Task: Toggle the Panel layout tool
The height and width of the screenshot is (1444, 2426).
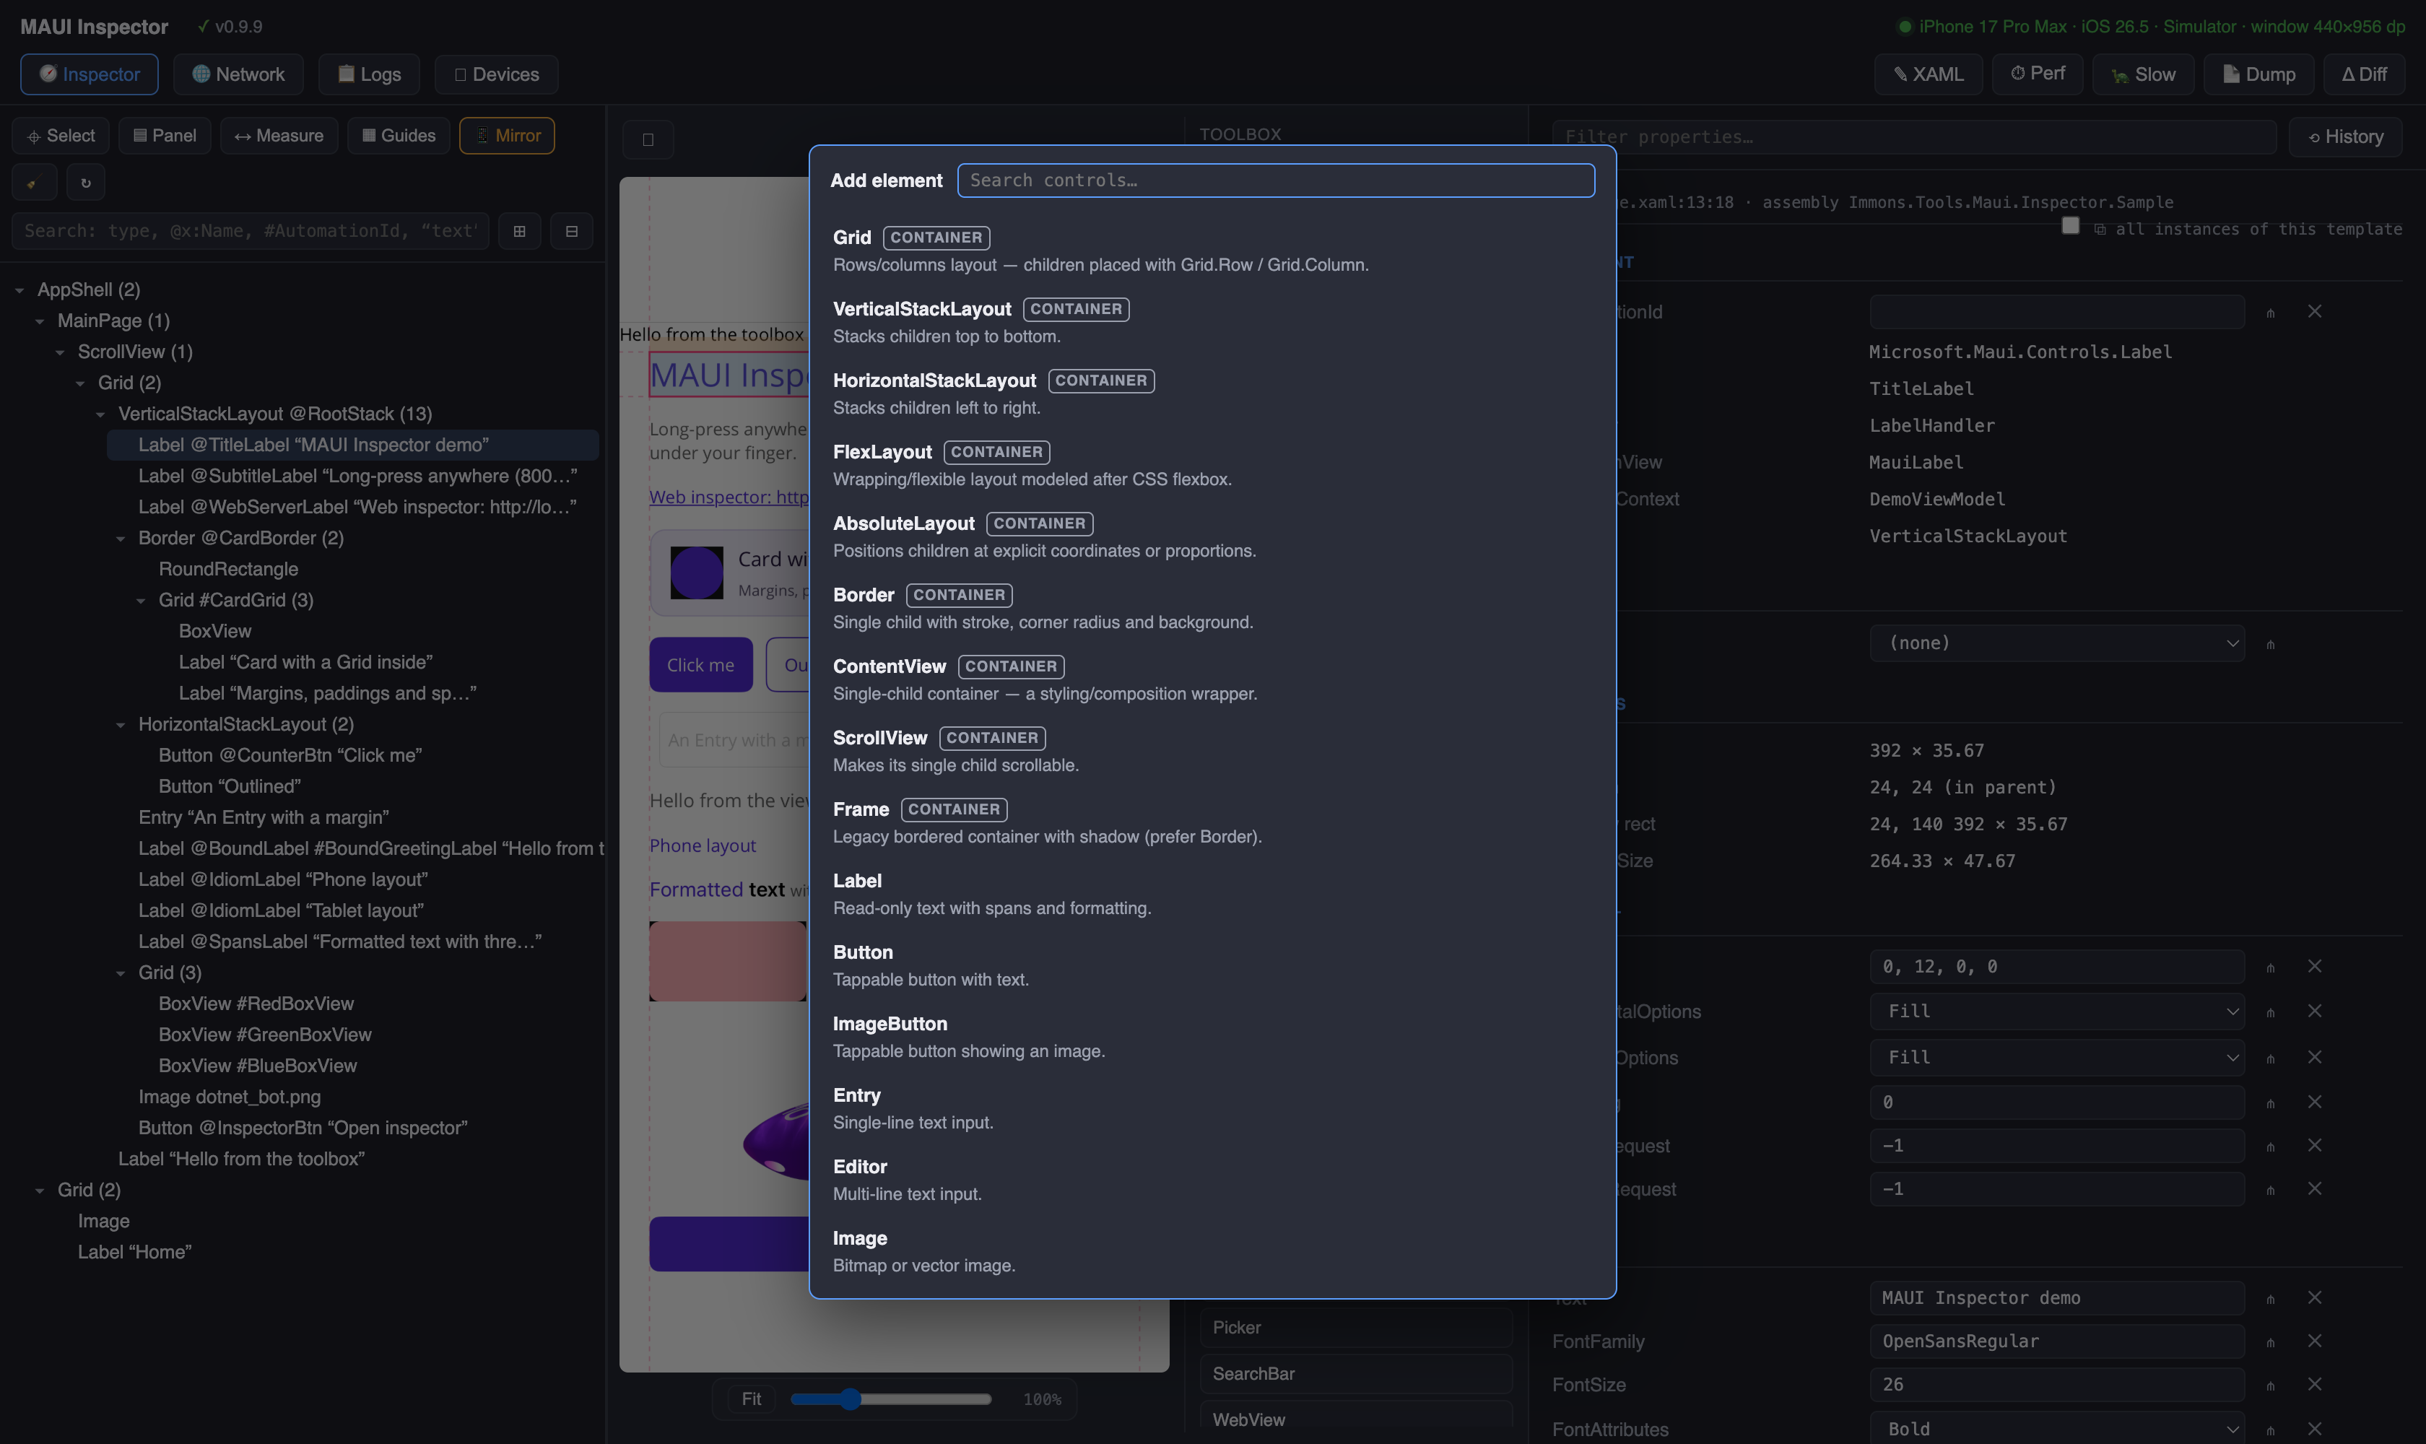Action: [x=165, y=135]
